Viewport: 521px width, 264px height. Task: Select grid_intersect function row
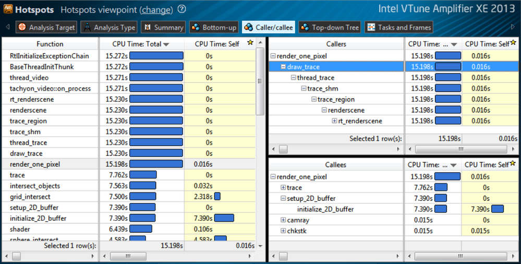pyautogui.click(x=30, y=197)
